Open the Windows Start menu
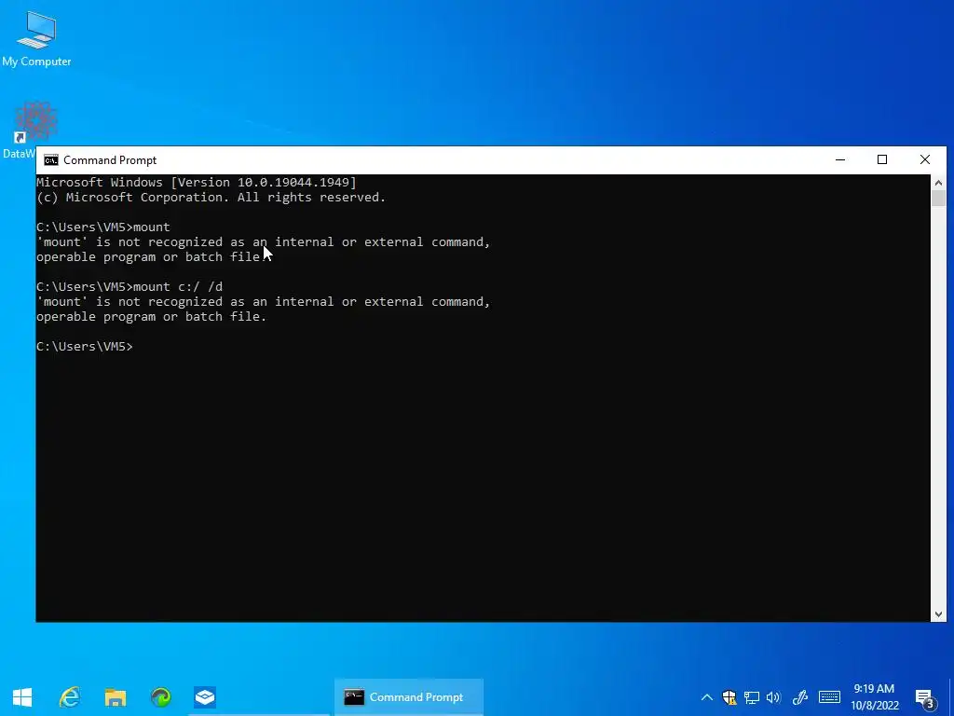 pyautogui.click(x=22, y=697)
